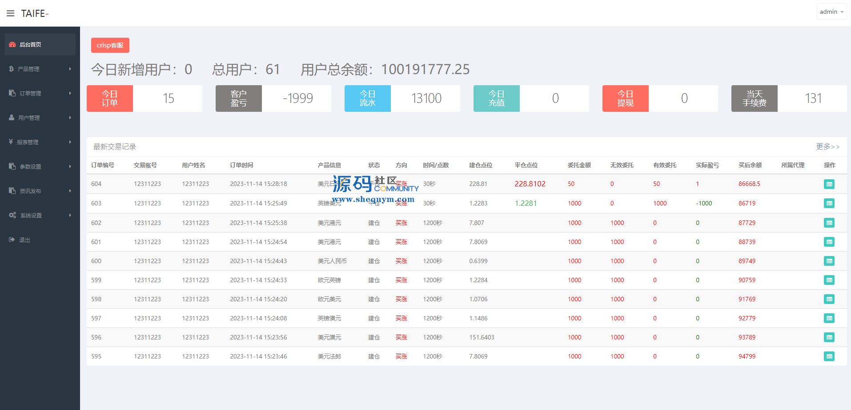Open the 用户管理 sidebar menu
Viewport: 851px width, 410px height.
(40, 118)
